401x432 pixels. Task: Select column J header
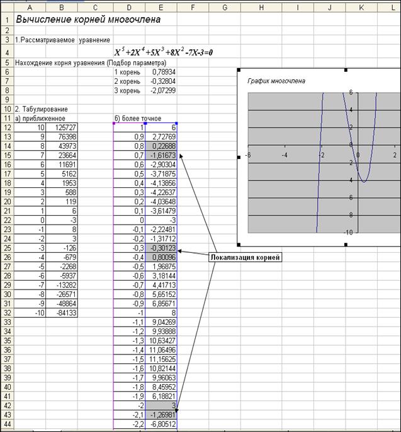[329, 8]
